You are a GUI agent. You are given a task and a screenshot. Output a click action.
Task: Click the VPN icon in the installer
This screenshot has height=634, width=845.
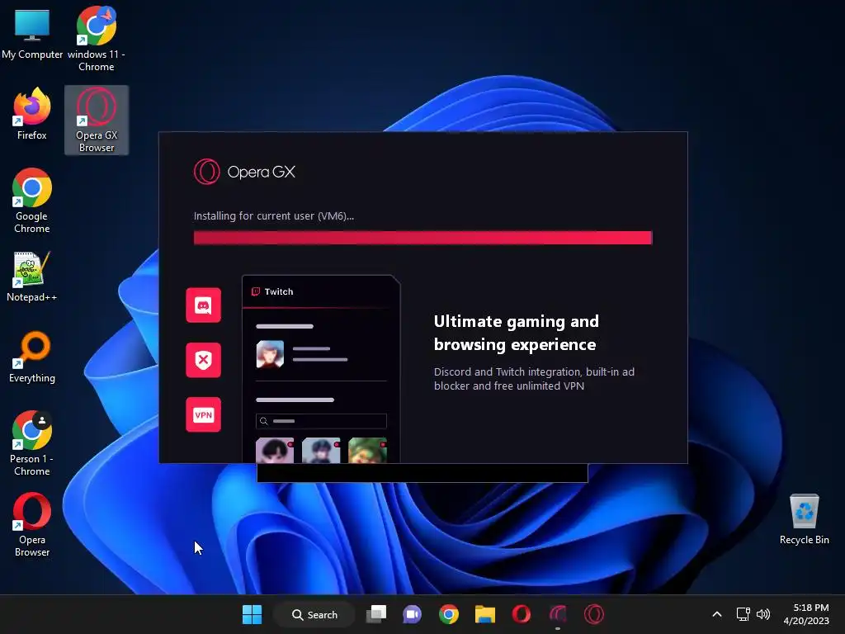(x=203, y=414)
